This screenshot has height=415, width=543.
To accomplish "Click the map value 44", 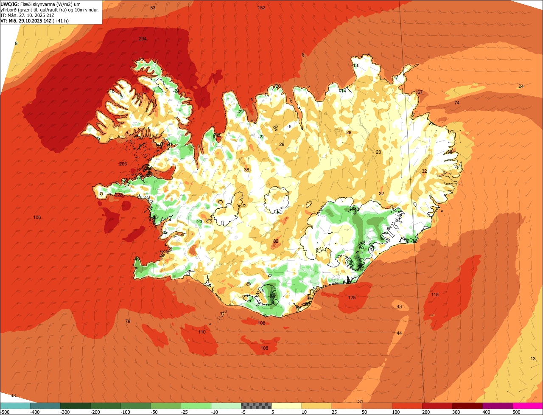I will pyautogui.click(x=399, y=333).
